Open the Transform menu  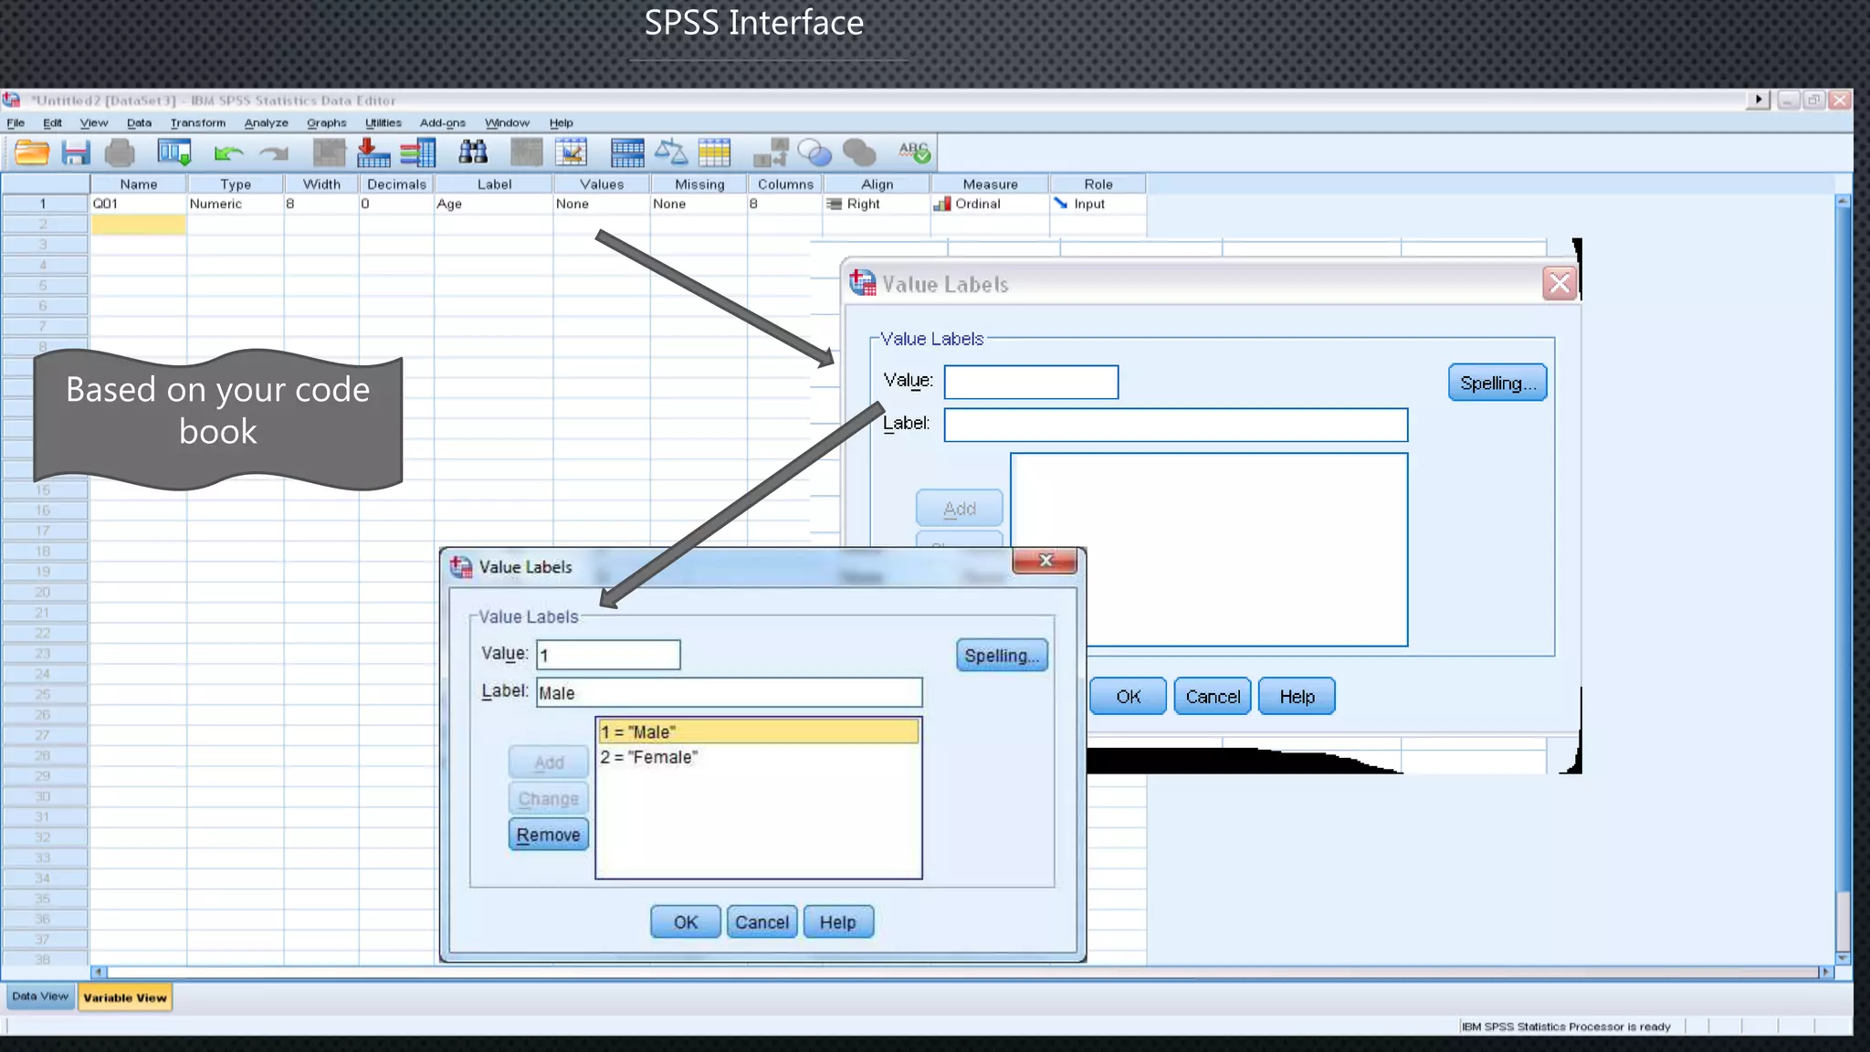197,123
